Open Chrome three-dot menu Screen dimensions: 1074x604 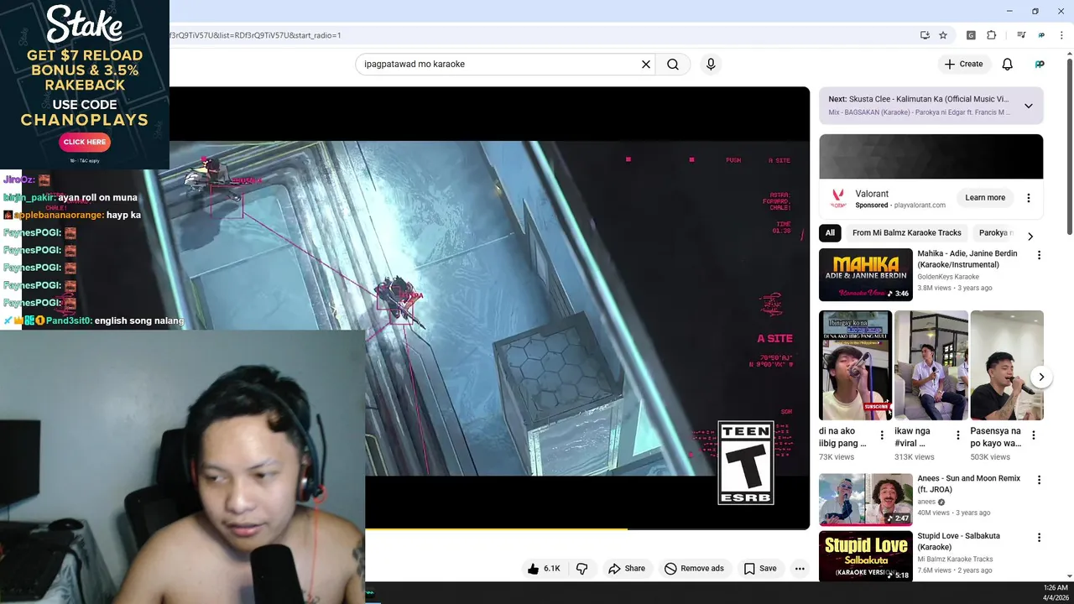tap(1062, 35)
